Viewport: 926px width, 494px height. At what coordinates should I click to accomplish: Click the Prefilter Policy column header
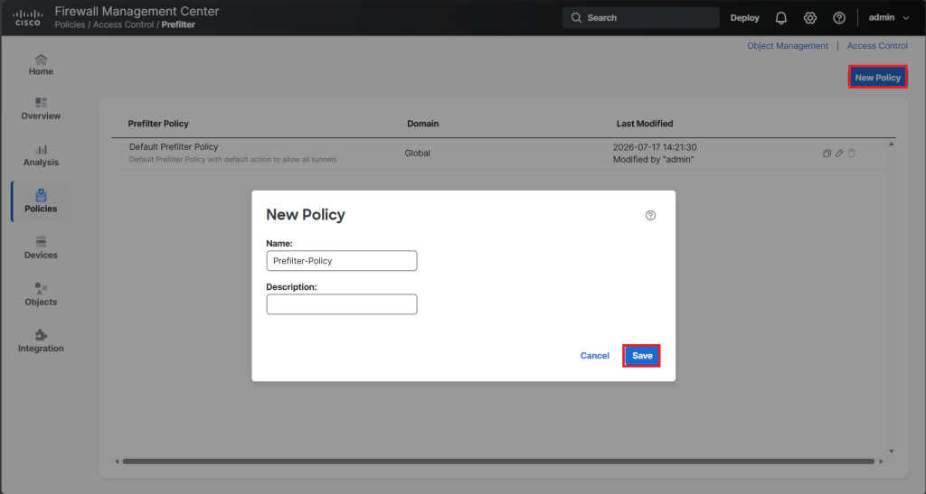point(158,124)
